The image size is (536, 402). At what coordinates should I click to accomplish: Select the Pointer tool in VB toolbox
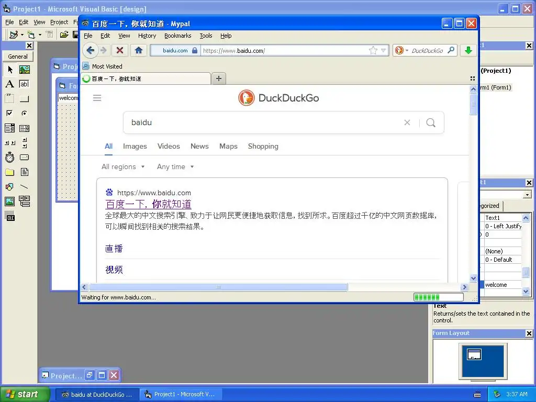[10, 70]
